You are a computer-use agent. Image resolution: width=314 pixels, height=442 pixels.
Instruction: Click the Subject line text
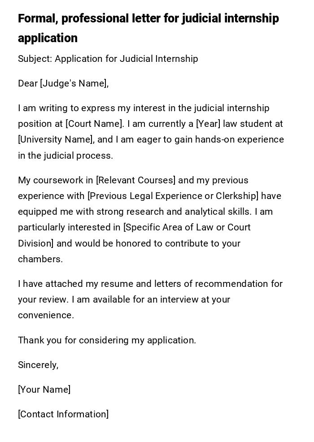(108, 59)
